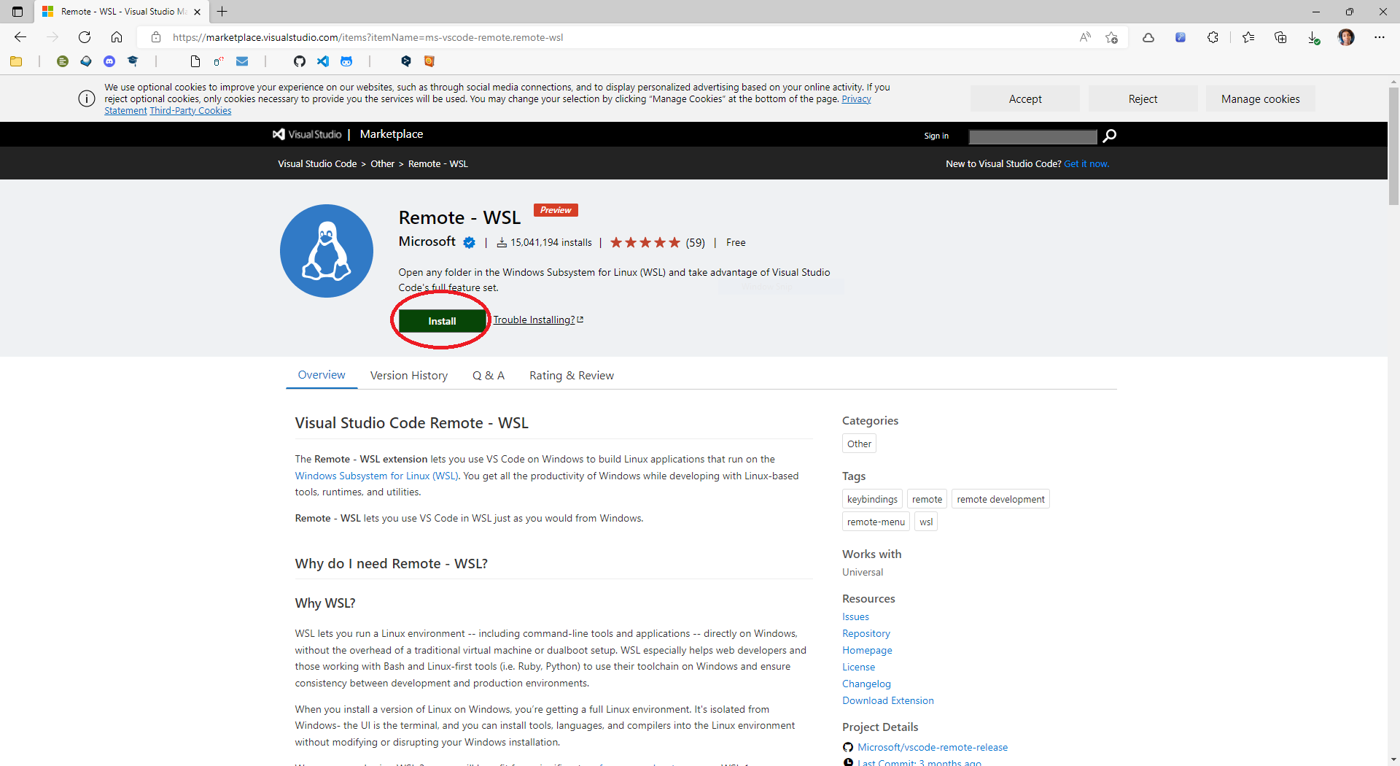Click the blue key password-manager extension
1400x766 pixels.
[x=1181, y=37]
